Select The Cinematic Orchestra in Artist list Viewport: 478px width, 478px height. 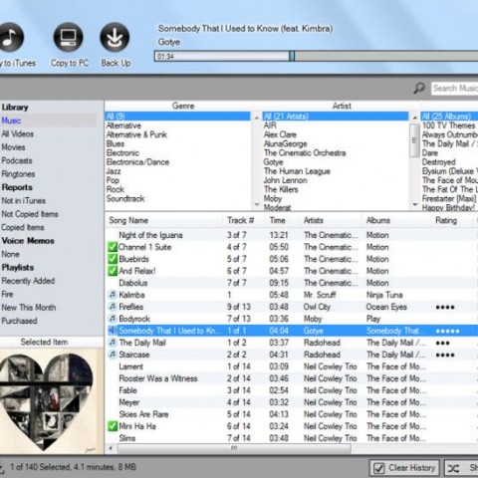[x=305, y=152]
